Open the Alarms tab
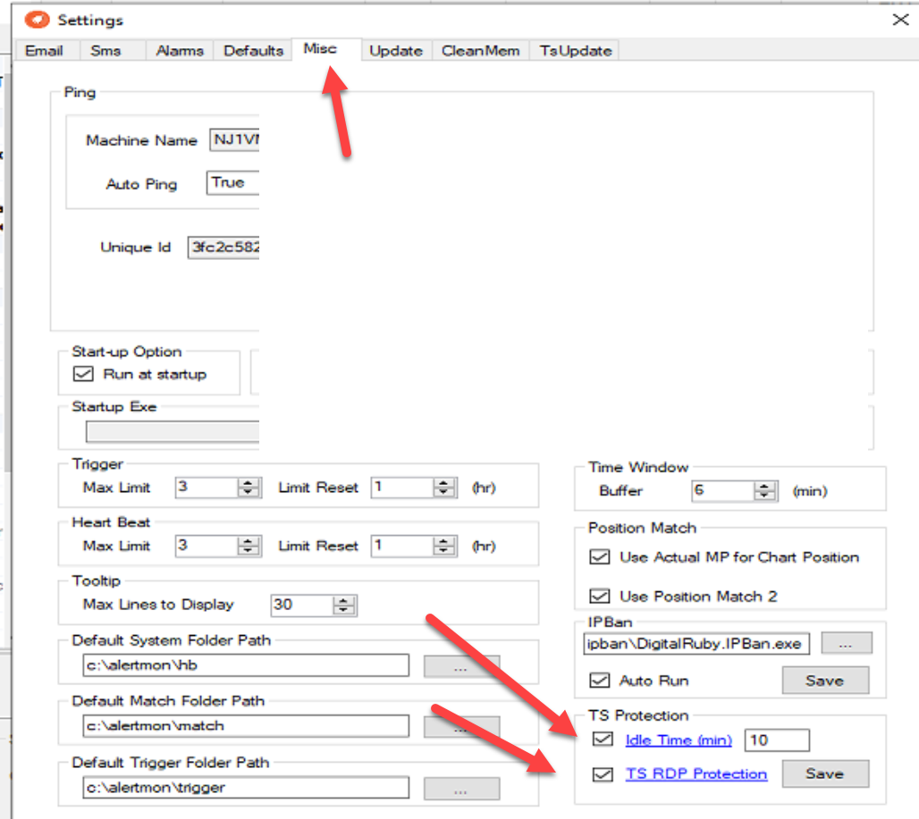The image size is (919, 819). tap(180, 51)
